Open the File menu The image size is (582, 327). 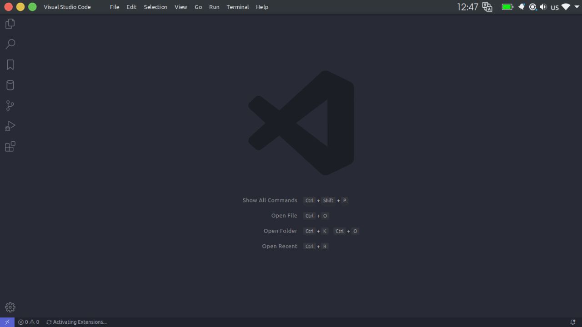115,7
